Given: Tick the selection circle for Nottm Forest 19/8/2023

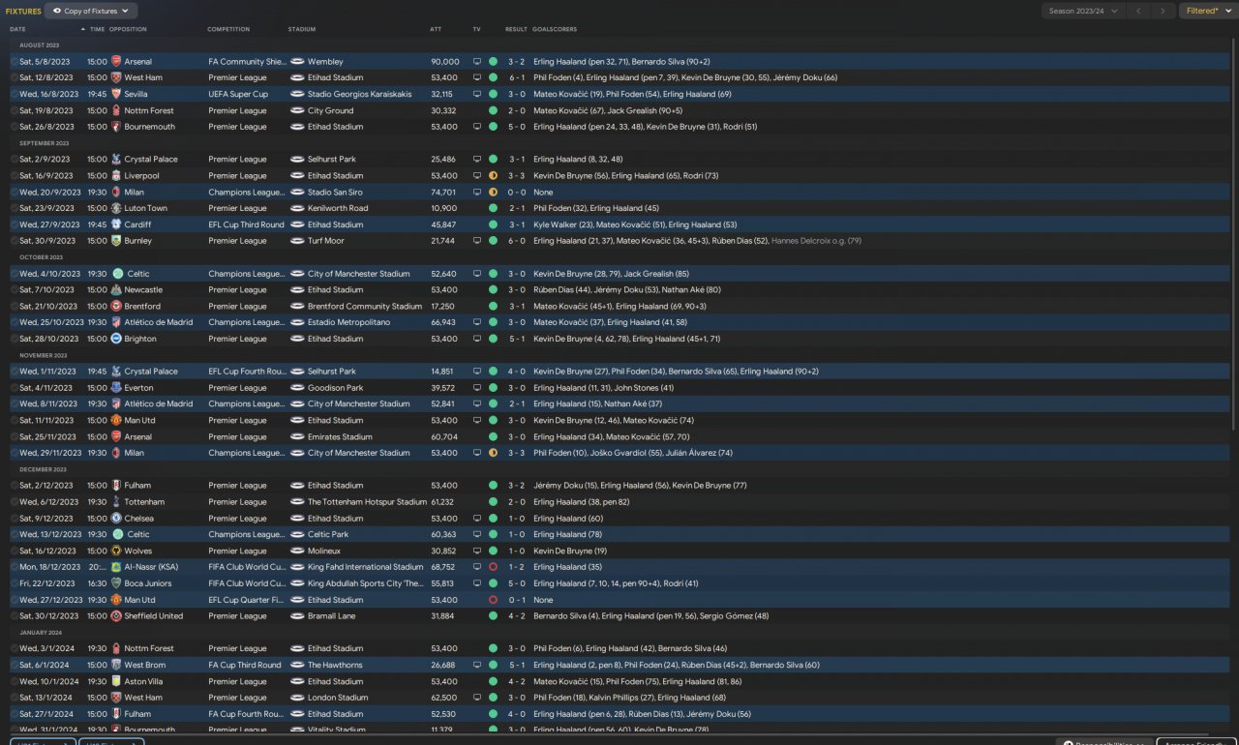Looking at the screenshot, I should tap(15, 111).
